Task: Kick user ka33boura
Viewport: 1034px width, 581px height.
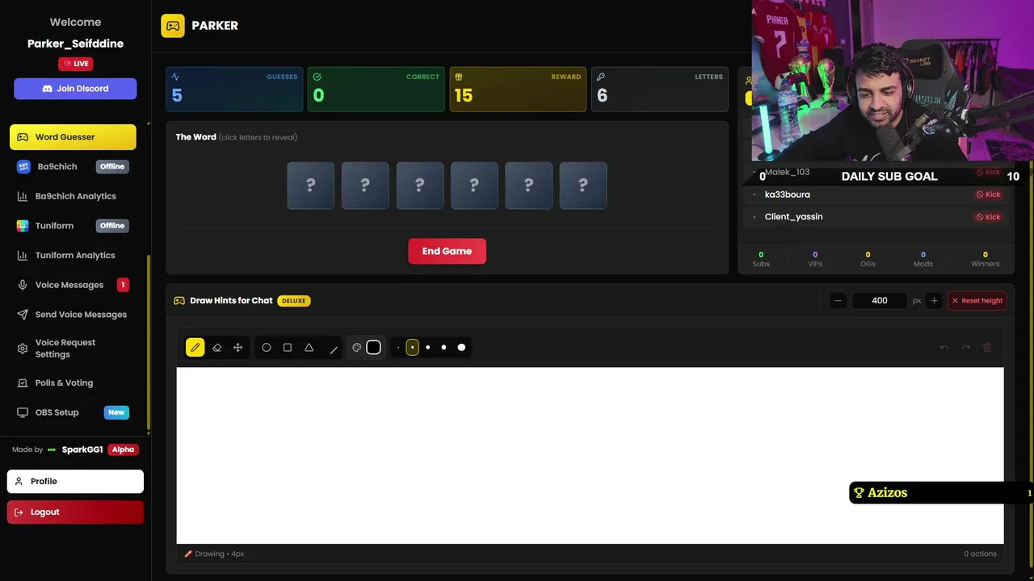Action: point(988,194)
